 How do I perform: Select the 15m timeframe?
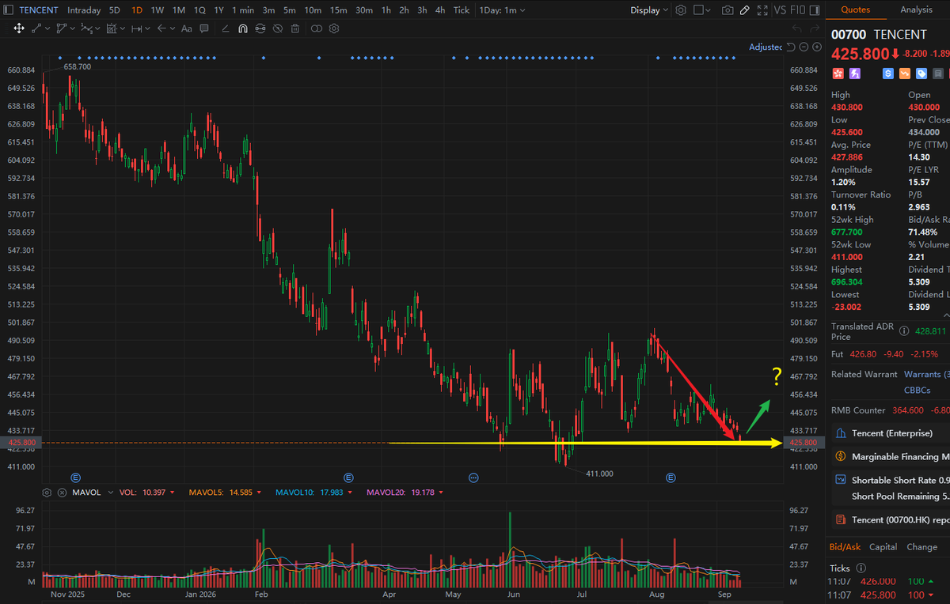pyautogui.click(x=338, y=10)
